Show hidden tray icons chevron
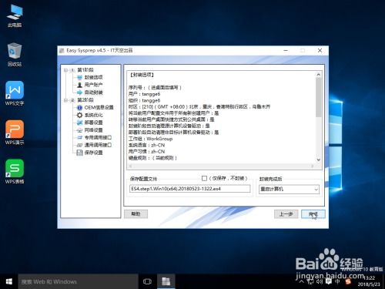The width and height of the screenshot is (385, 289). tap(302, 281)
